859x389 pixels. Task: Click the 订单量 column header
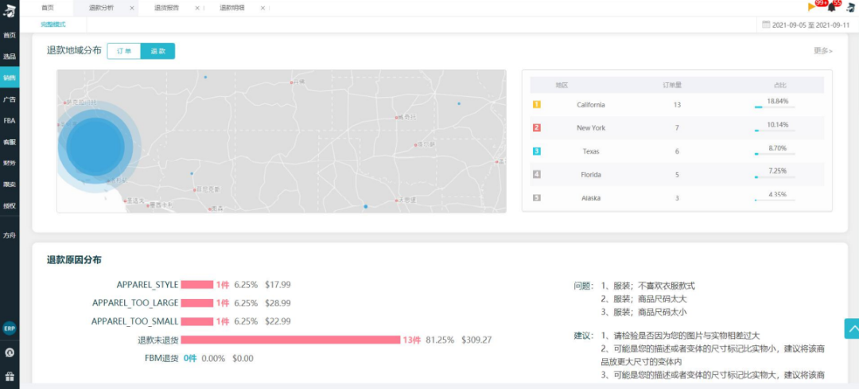[672, 85]
